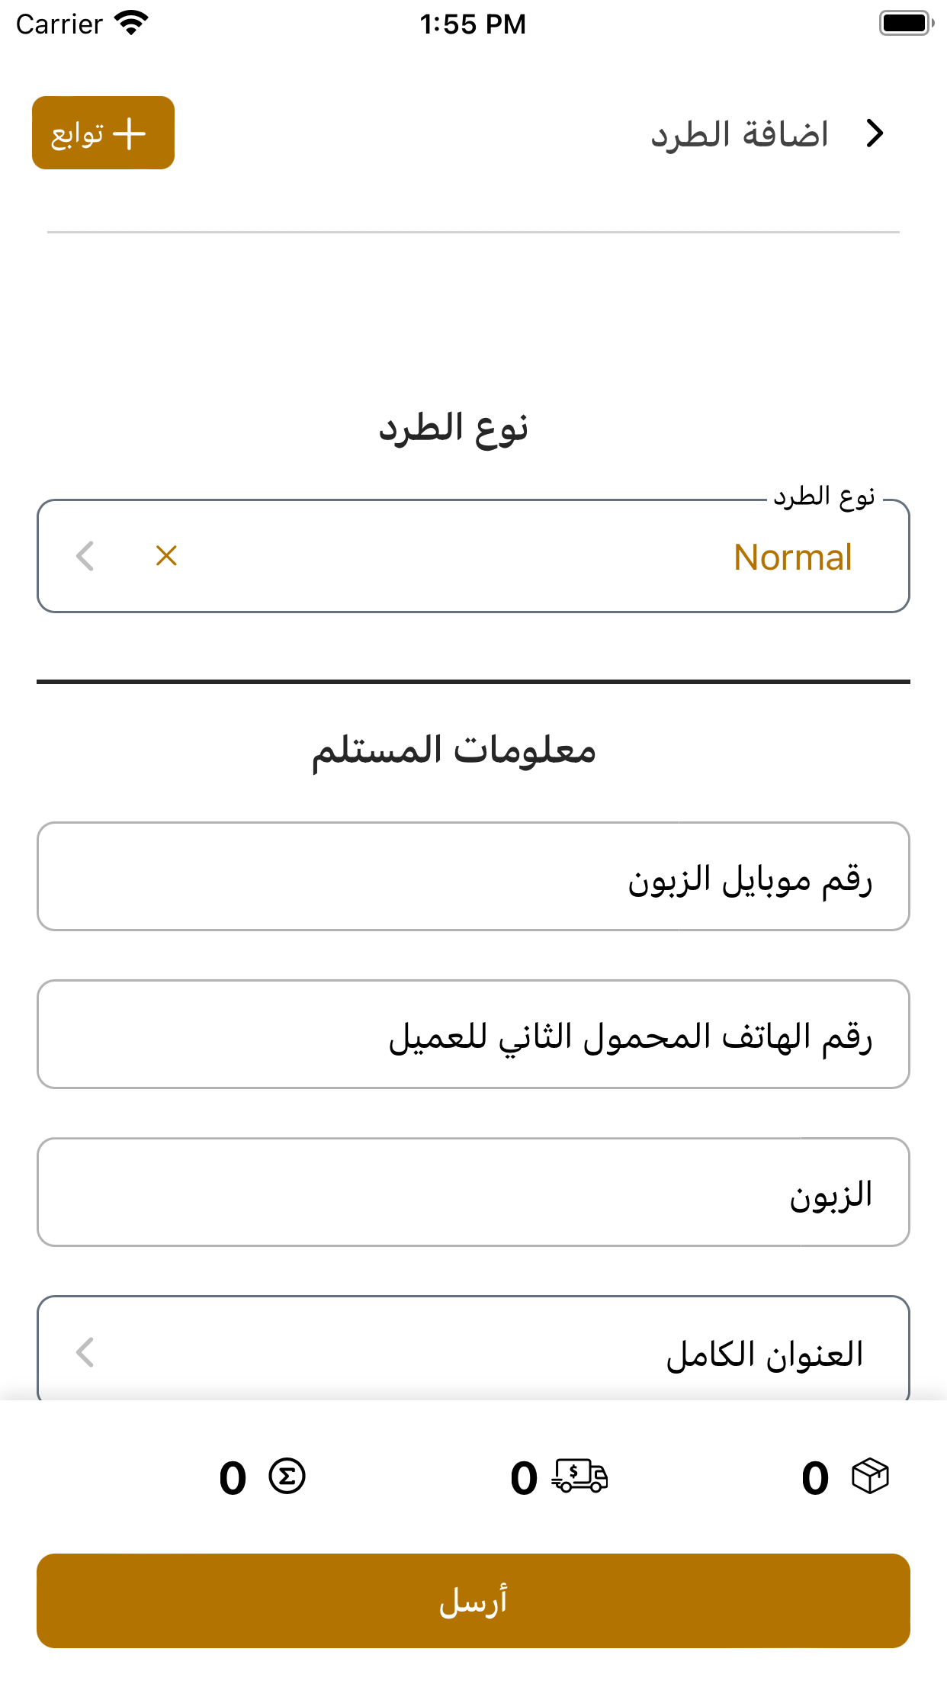This screenshot has height=1684, width=947.
Task: Tap the اضافة الطرد page title
Action: pyautogui.click(x=740, y=134)
